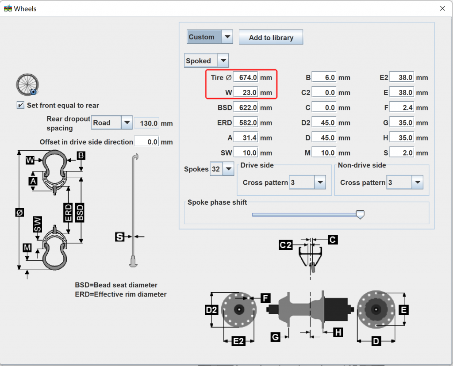Click Add to library button
Screen dimensions: 453x366
tap(271, 37)
